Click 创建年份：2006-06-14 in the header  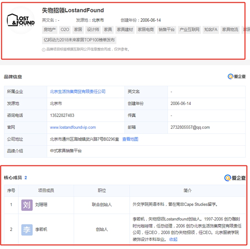(x=141, y=20)
